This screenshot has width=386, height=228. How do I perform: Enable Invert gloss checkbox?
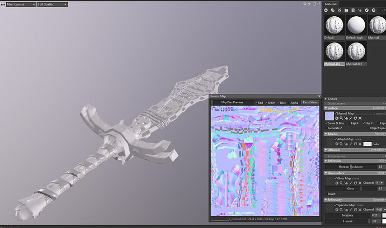point(327,194)
